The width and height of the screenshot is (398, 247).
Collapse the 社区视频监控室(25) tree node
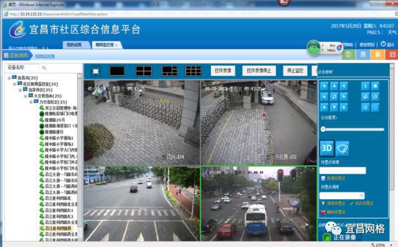[15, 84]
